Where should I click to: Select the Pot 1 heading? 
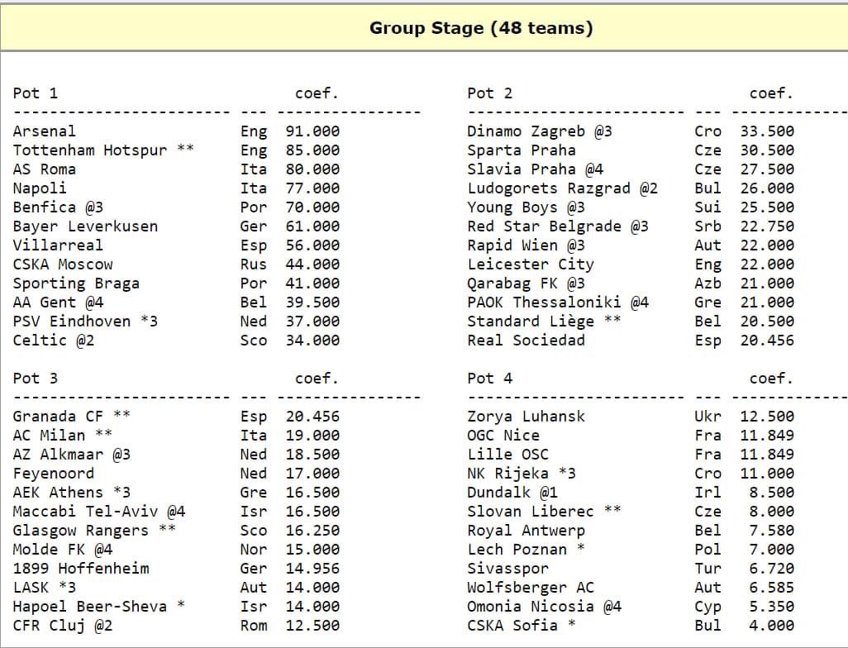pos(36,93)
